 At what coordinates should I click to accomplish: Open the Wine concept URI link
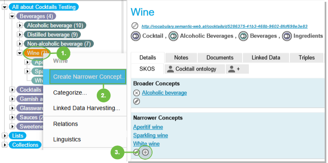225,26
